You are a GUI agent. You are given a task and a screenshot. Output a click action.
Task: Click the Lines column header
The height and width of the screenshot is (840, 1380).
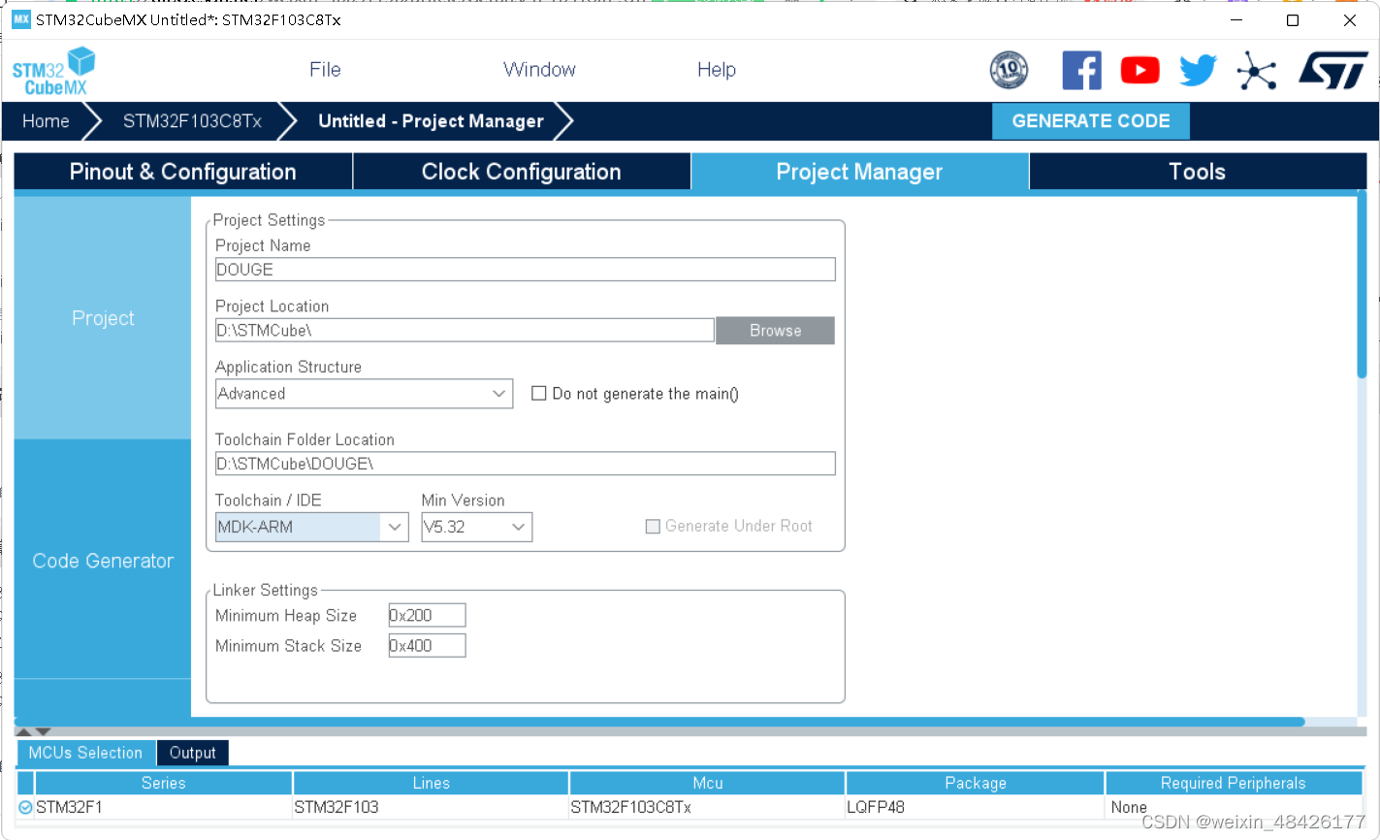click(x=431, y=783)
